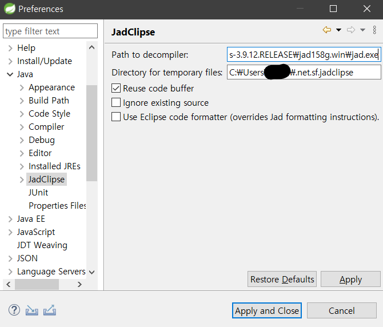Viewport: 383px width, 327px height.
Task: Expand the Appearance node
Action: [x=22, y=87]
